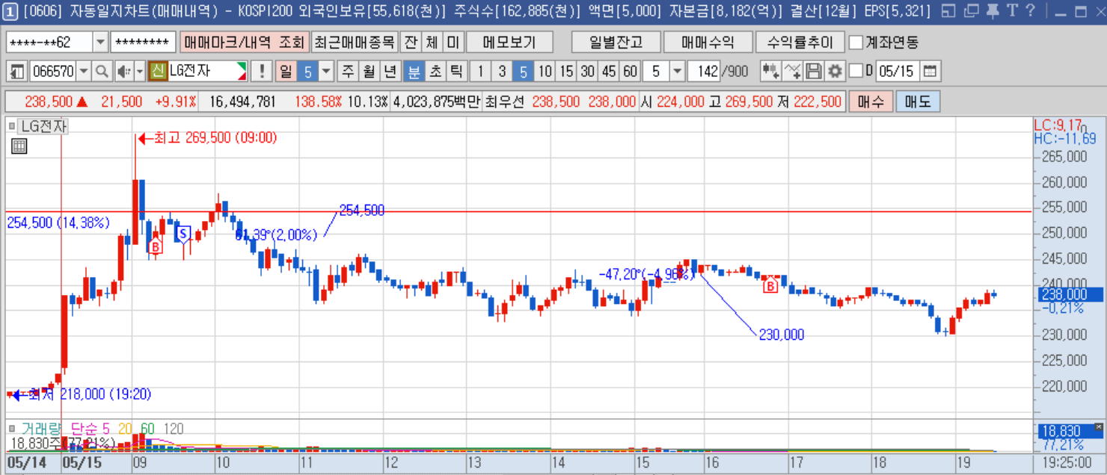
Task: Click the 미 button
Action: click(454, 43)
